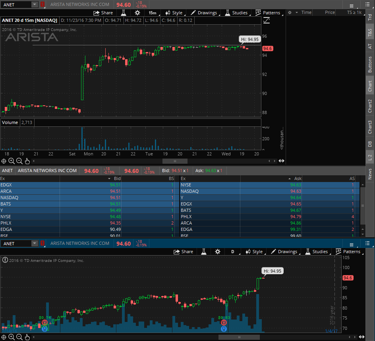Click $0.83 earnings phone icon
375x341 pixels.
point(224,322)
